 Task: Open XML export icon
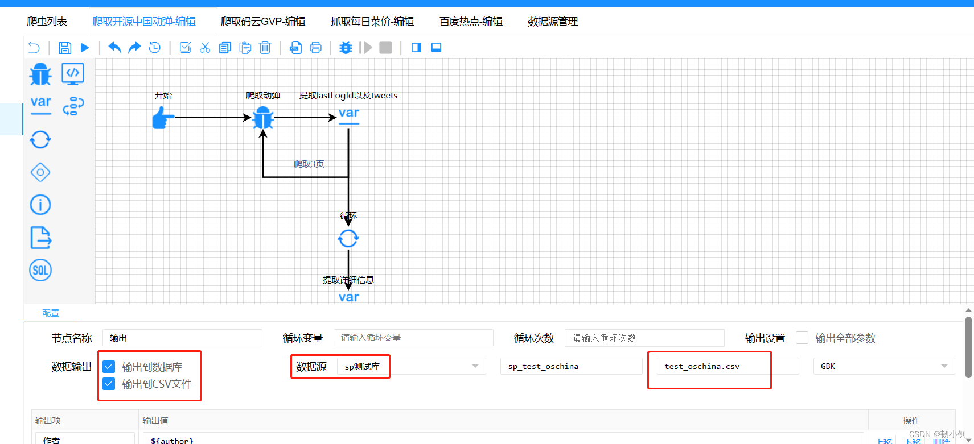point(295,48)
